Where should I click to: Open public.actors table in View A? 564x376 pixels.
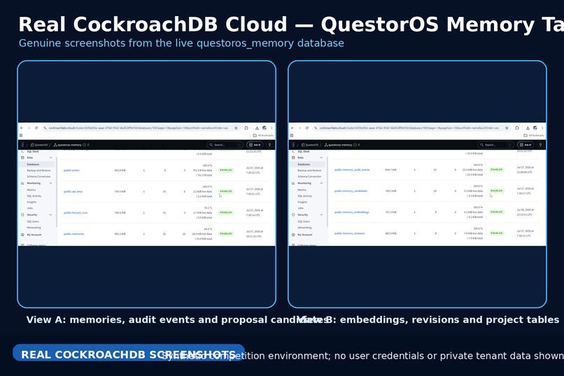pyautogui.click(x=71, y=170)
